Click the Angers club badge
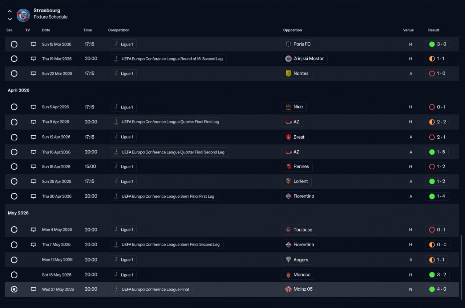The height and width of the screenshot is (308, 465). tap(288, 260)
